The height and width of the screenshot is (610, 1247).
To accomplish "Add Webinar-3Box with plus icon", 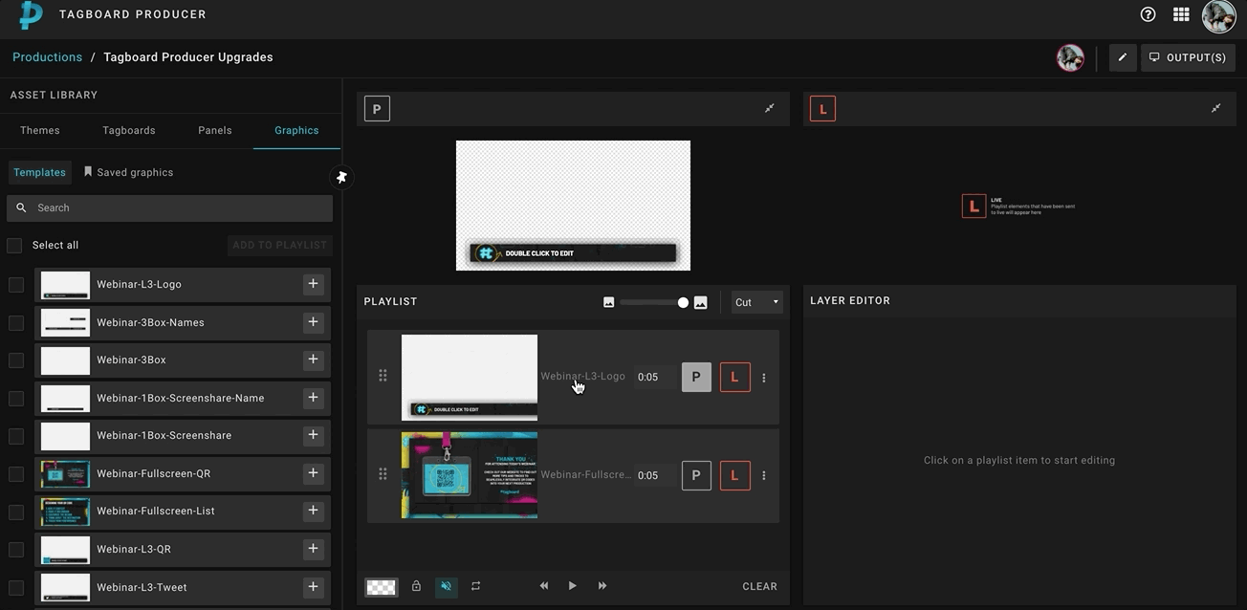I will [x=313, y=359].
